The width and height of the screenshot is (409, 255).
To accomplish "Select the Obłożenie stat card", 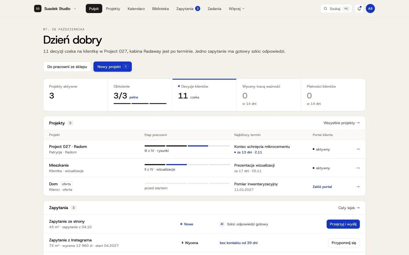I will pyautogui.click(x=140, y=95).
